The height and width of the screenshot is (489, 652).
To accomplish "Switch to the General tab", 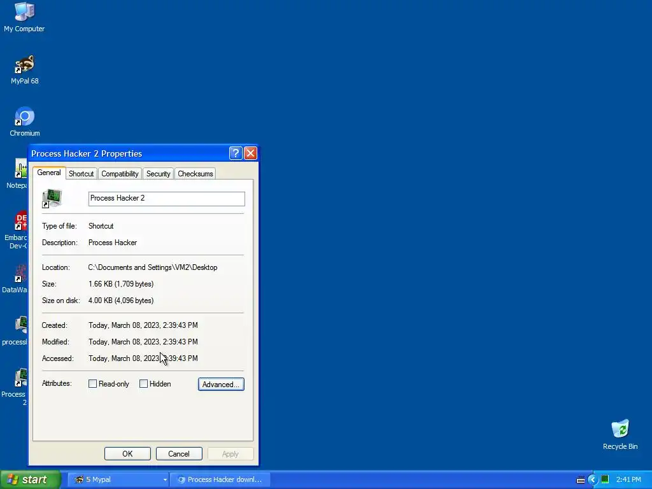I will [x=49, y=173].
